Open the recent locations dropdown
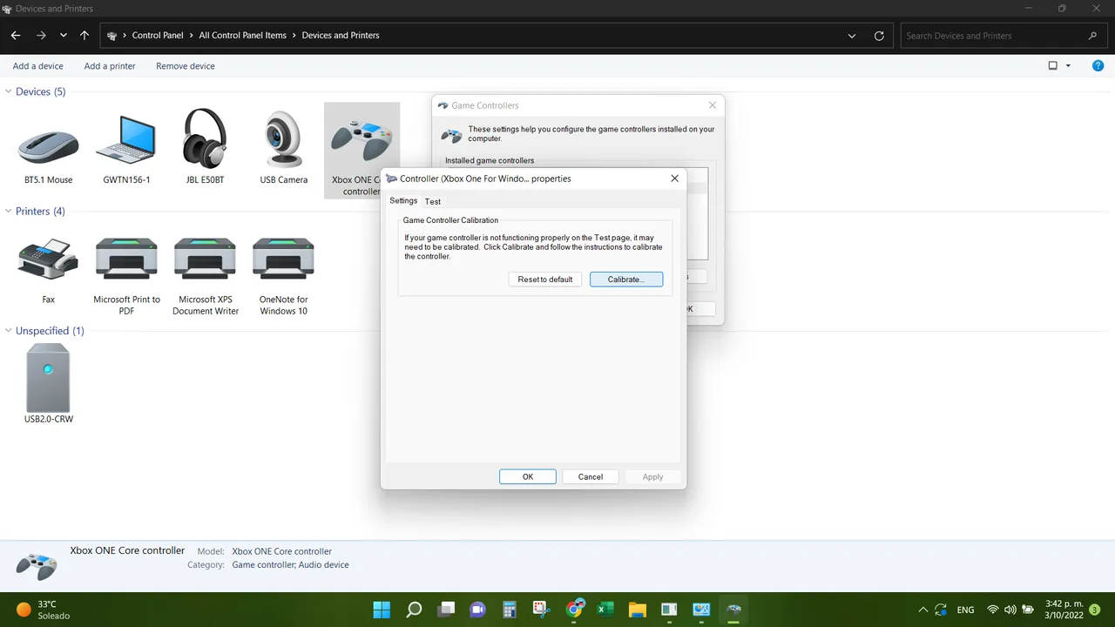The width and height of the screenshot is (1115, 627). pos(64,36)
